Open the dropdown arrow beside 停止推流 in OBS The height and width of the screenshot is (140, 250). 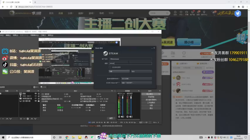(159, 94)
